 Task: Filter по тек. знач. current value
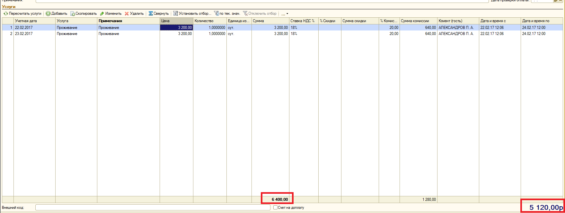227,13
